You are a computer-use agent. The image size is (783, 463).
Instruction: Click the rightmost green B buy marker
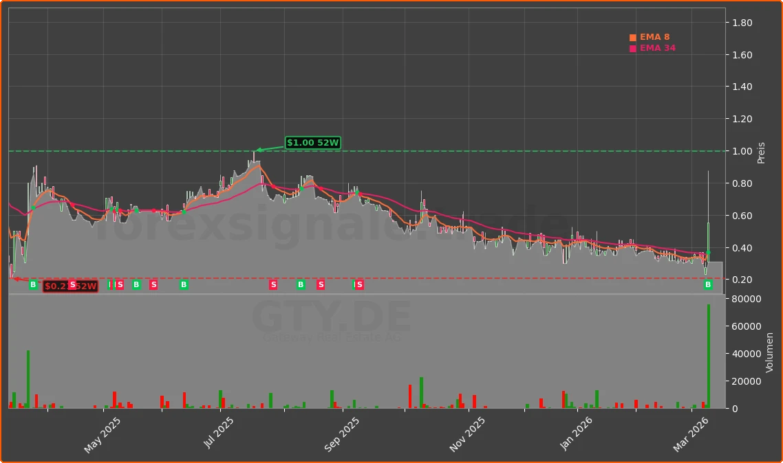pyautogui.click(x=707, y=284)
